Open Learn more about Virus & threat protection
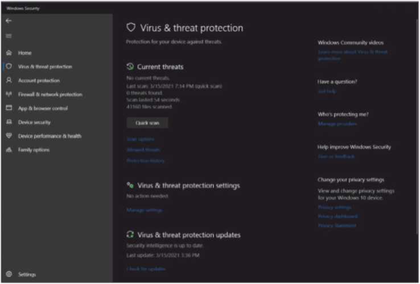This screenshot has width=420, height=284. (352, 55)
